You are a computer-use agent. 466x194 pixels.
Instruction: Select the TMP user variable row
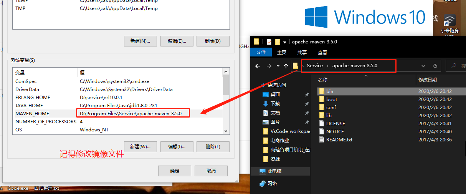pos(121,8)
